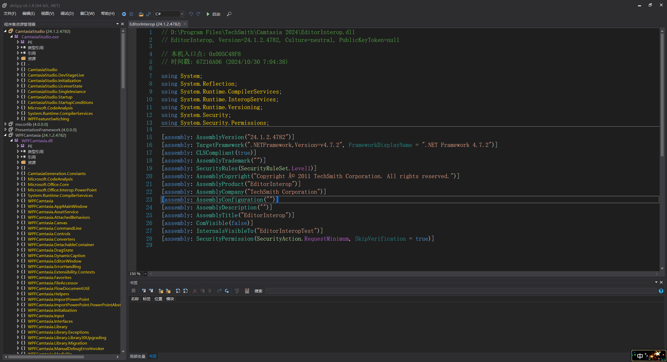Collapse the CamtasiaStudio (24.1.2.4782) assembly node
This screenshot has height=362, width=667.
coord(5,31)
